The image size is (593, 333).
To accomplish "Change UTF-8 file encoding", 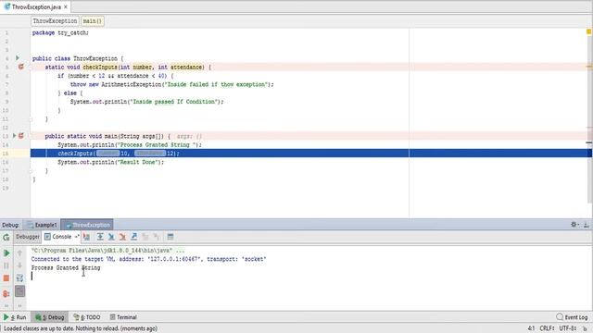I will pyautogui.click(x=568, y=328).
